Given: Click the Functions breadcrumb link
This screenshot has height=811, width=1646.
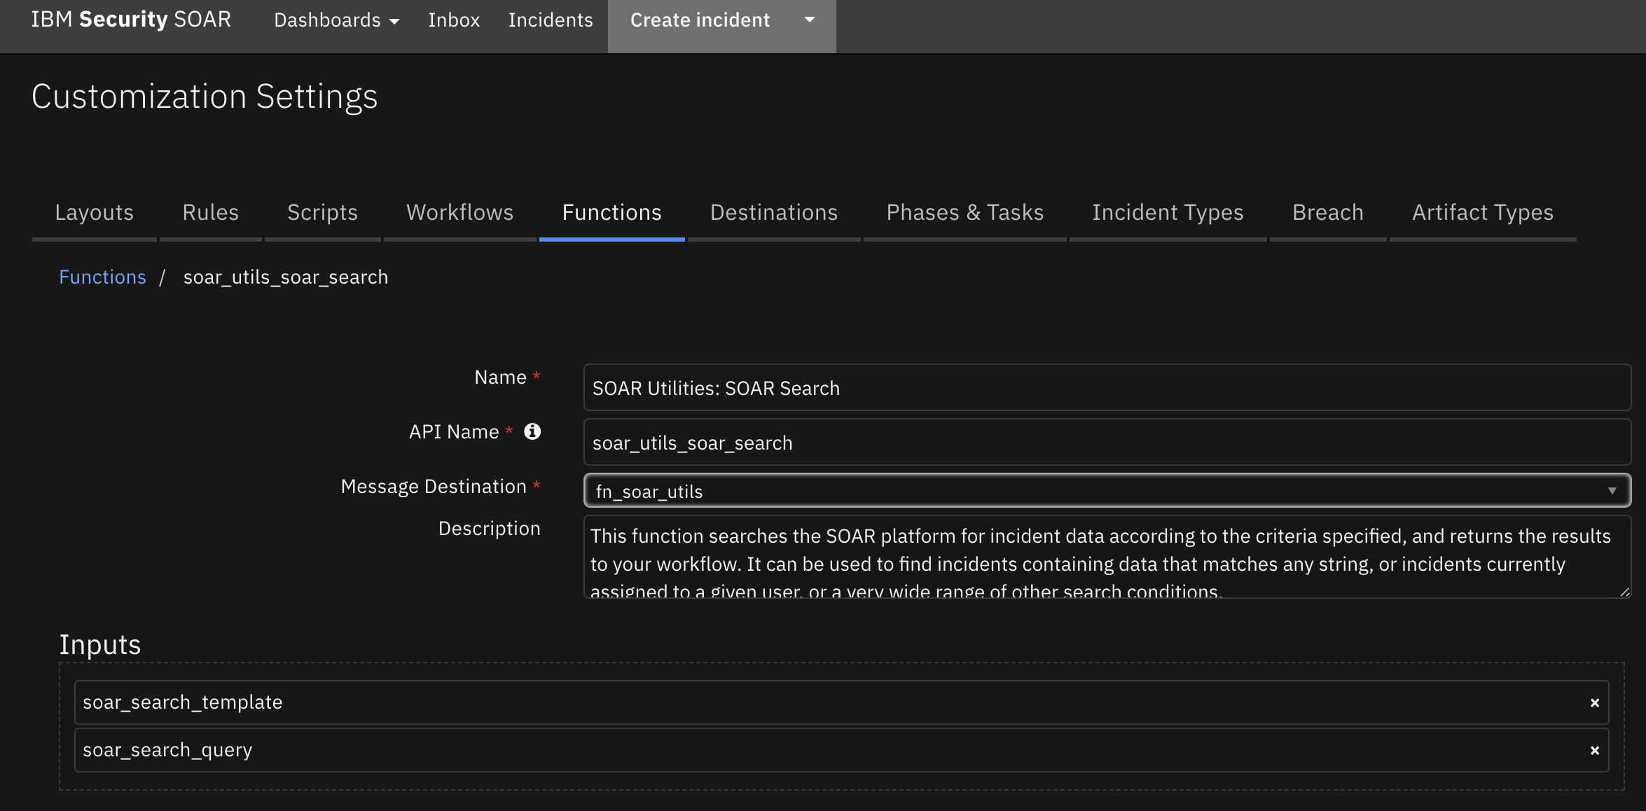Looking at the screenshot, I should click(103, 276).
